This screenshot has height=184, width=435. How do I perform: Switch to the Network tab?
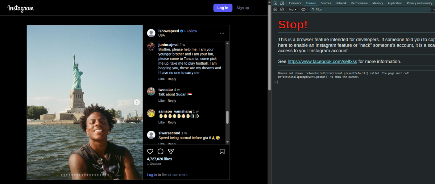pyautogui.click(x=341, y=3)
